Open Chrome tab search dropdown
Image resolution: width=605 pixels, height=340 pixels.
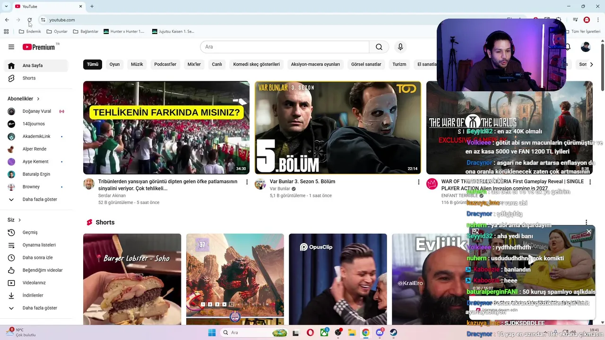coord(6,6)
